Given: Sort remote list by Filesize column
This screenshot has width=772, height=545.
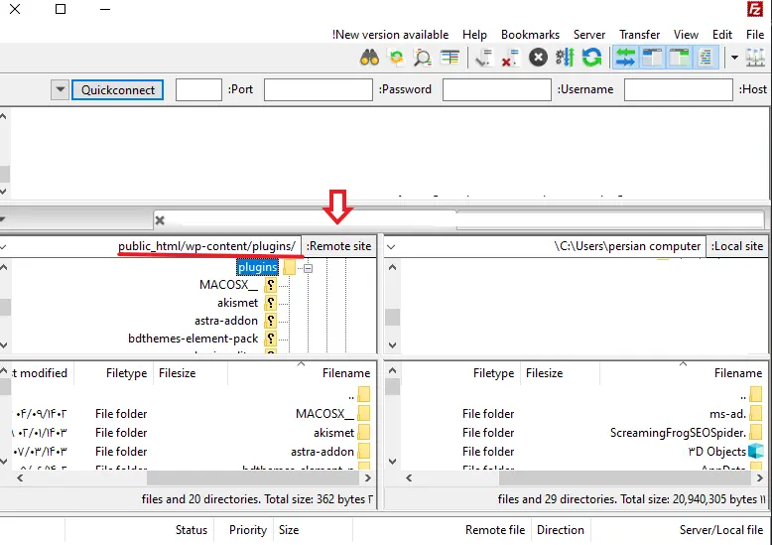Looking at the screenshot, I should (x=191, y=373).
